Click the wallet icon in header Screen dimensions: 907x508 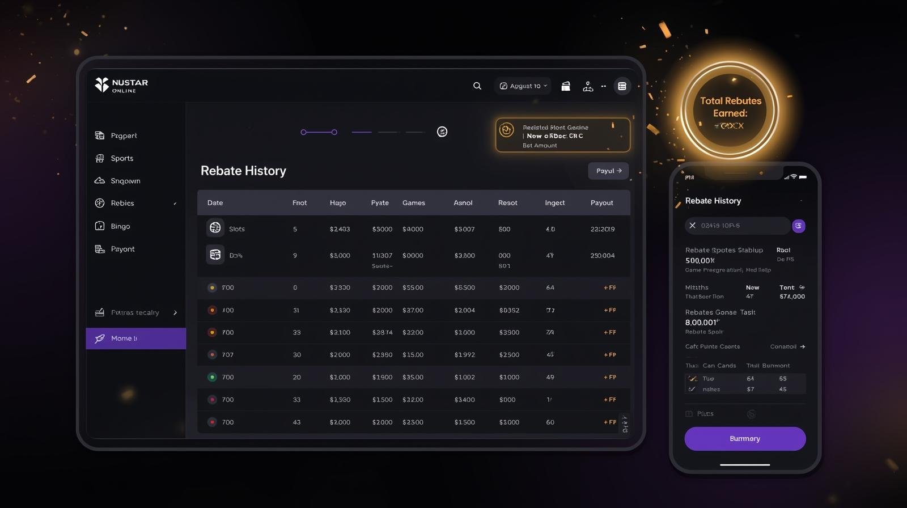[x=566, y=86]
